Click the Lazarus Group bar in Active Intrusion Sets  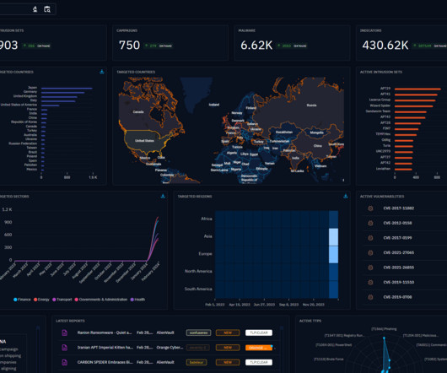pyautogui.click(x=415, y=100)
